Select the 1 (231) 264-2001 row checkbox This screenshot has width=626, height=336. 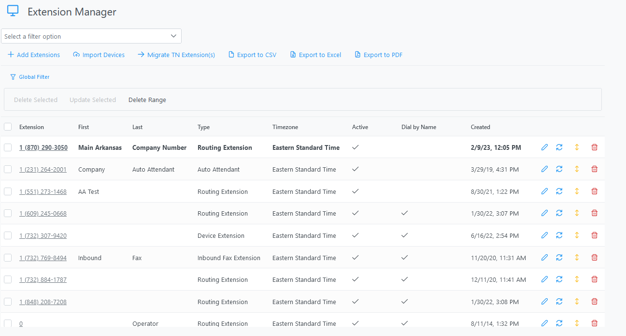click(8, 169)
